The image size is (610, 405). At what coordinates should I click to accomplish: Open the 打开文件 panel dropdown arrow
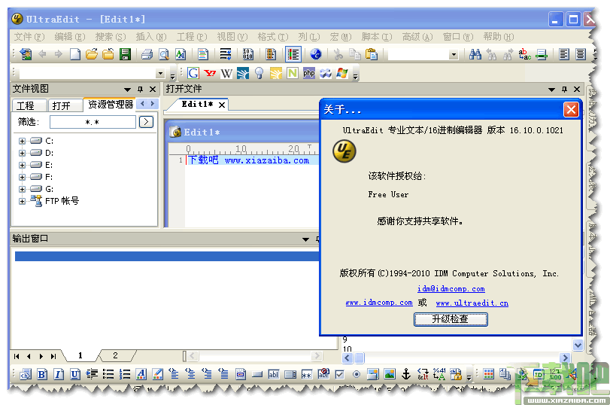[x=551, y=90]
